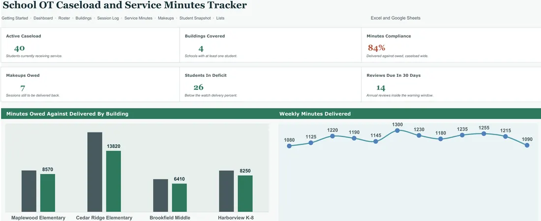The width and height of the screenshot is (541, 221).
Task: Click 'Annual reviews inside the warning window.' caption
Action: (x=399, y=95)
